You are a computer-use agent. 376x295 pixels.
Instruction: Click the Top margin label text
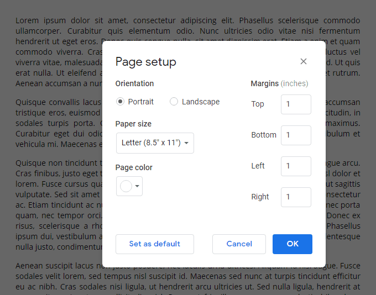[x=258, y=104]
